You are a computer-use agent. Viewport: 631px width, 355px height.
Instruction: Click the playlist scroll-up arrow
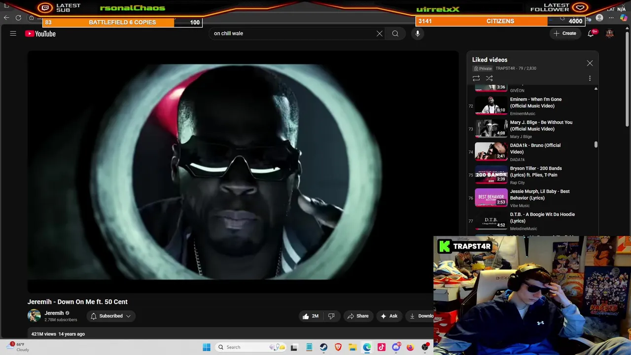(596, 89)
